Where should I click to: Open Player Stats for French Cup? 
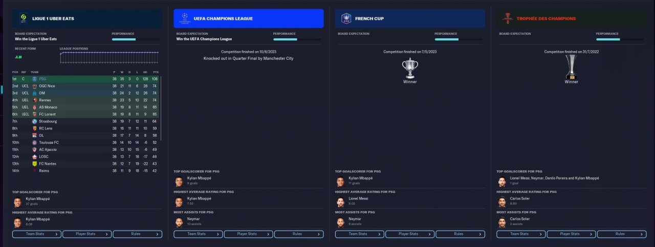pos(410,234)
